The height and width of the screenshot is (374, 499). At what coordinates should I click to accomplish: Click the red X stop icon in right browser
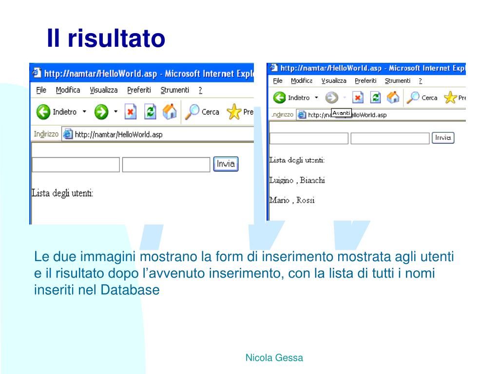tap(358, 97)
